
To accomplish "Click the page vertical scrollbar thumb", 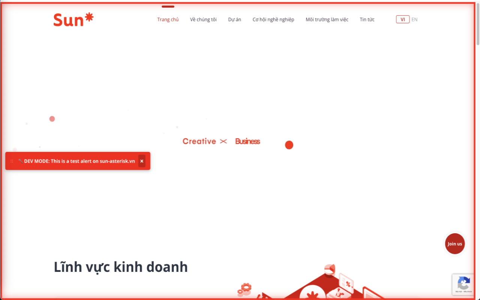I will coord(478,24).
